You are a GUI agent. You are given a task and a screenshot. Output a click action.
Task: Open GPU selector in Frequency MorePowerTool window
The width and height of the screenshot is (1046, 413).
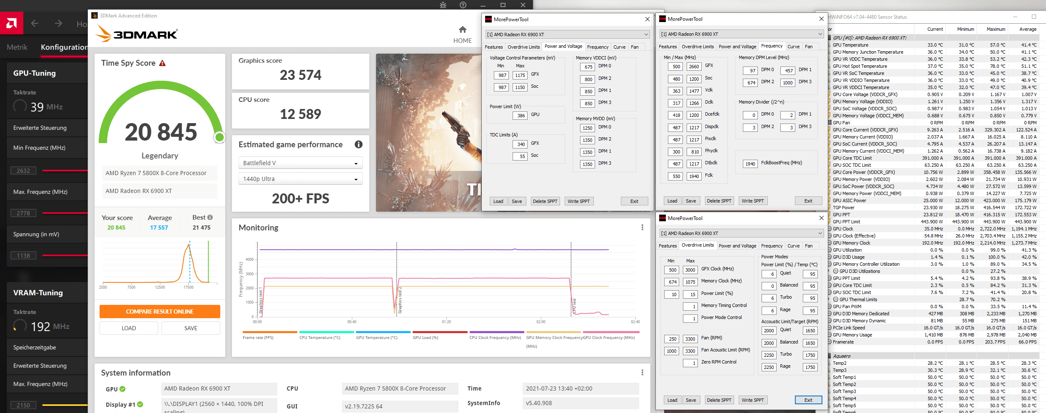point(742,34)
